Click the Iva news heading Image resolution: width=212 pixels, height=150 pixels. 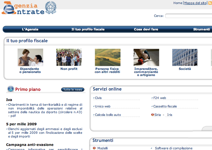(9, 100)
